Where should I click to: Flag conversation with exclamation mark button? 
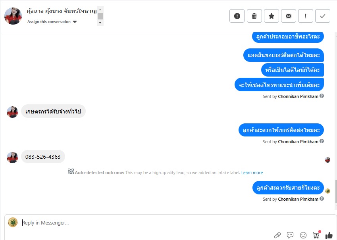tap(306, 16)
